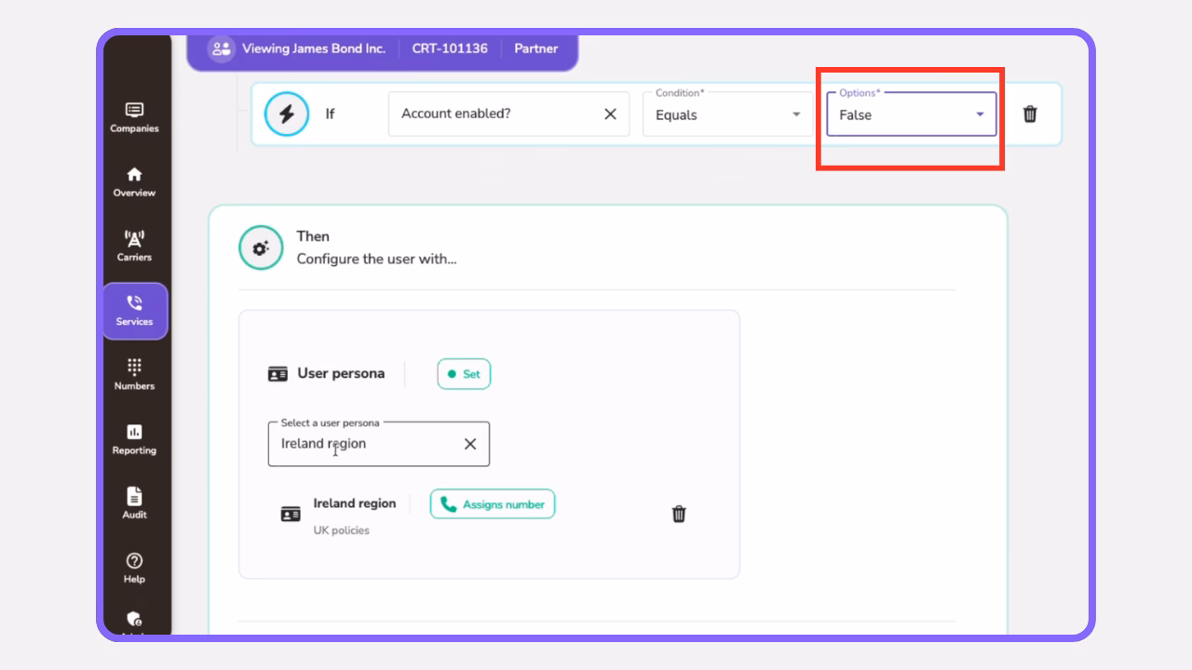Clear the Account enabled? field

point(610,114)
